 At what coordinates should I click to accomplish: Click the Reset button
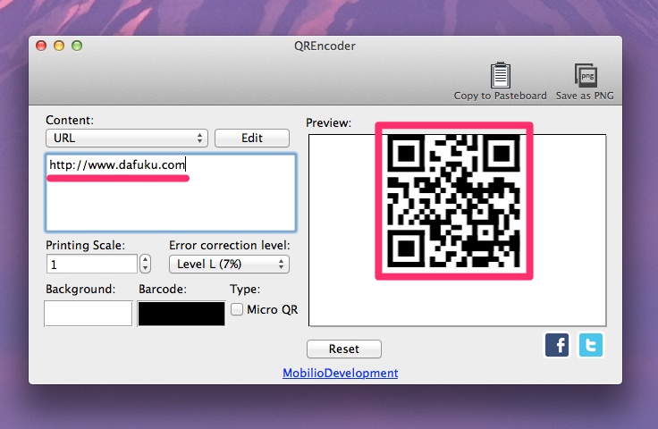point(344,349)
